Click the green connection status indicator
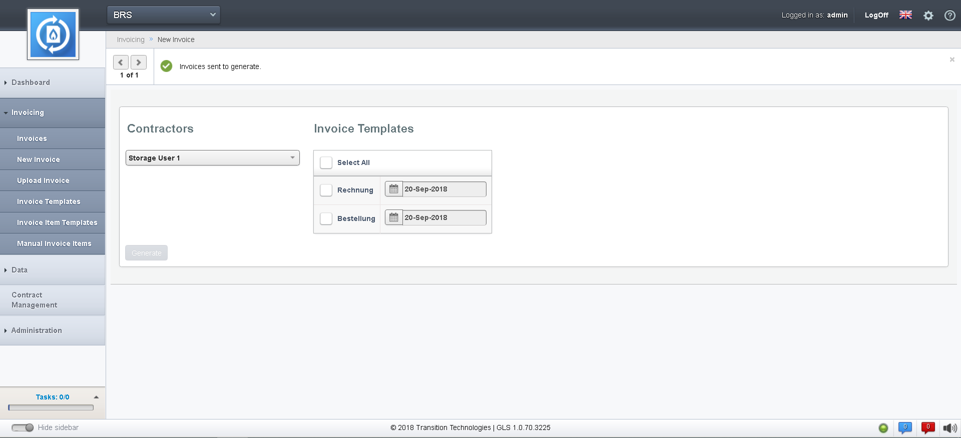961x438 pixels. click(883, 428)
